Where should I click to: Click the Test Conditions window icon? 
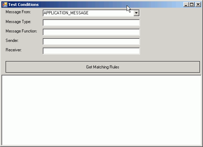pyautogui.click(x=5, y=5)
